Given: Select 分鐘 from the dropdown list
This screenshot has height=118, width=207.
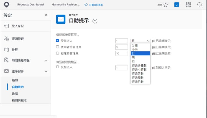Looking at the screenshot, I should (140, 45).
